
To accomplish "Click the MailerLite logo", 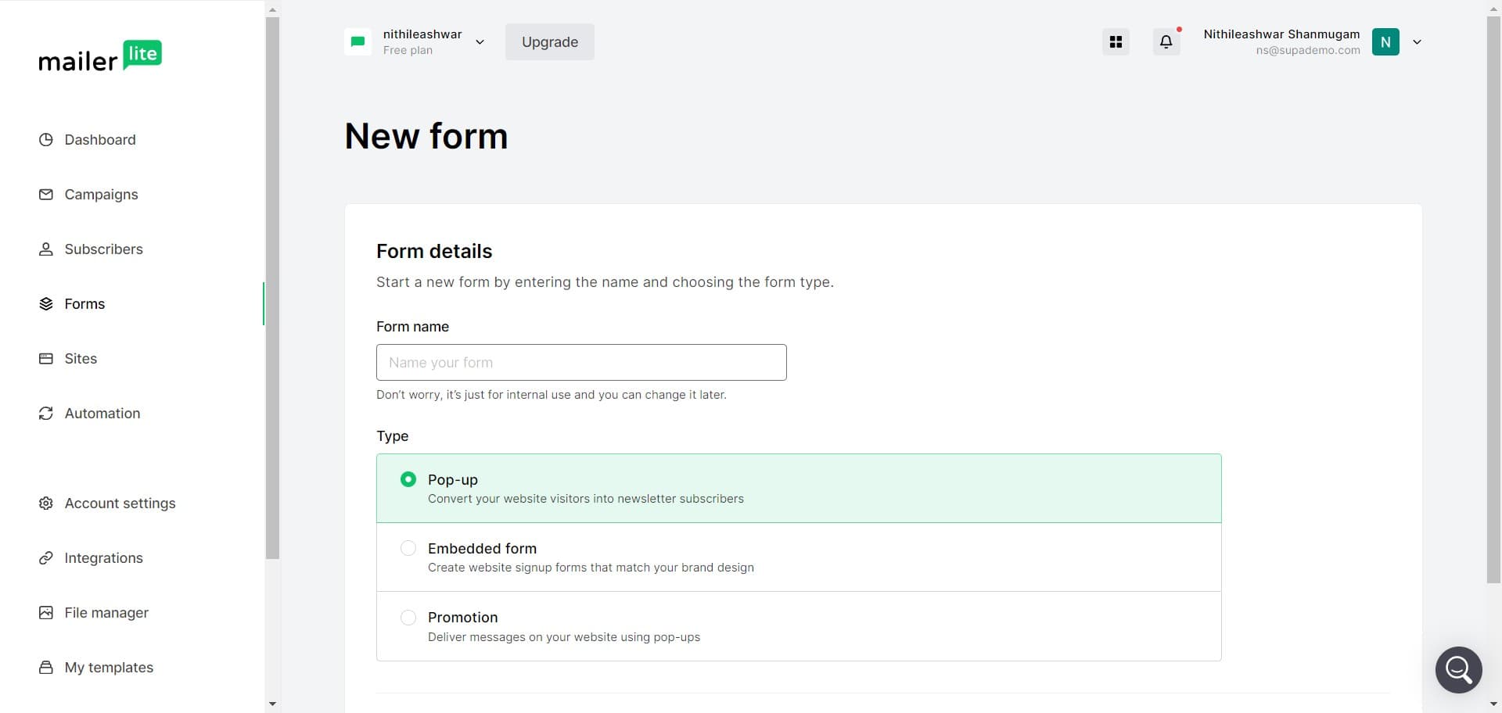I will pyautogui.click(x=100, y=55).
